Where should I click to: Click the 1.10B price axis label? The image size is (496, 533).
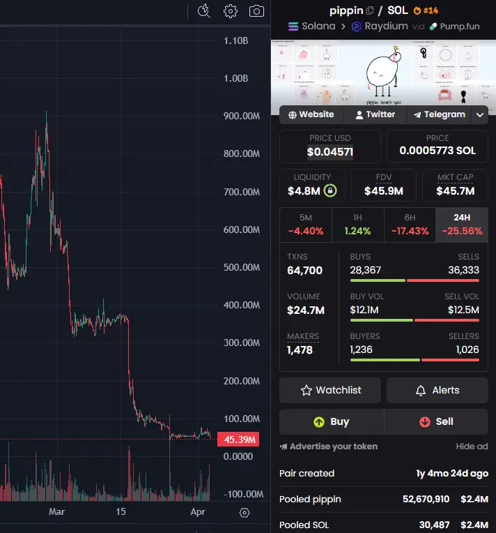[x=235, y=40]
